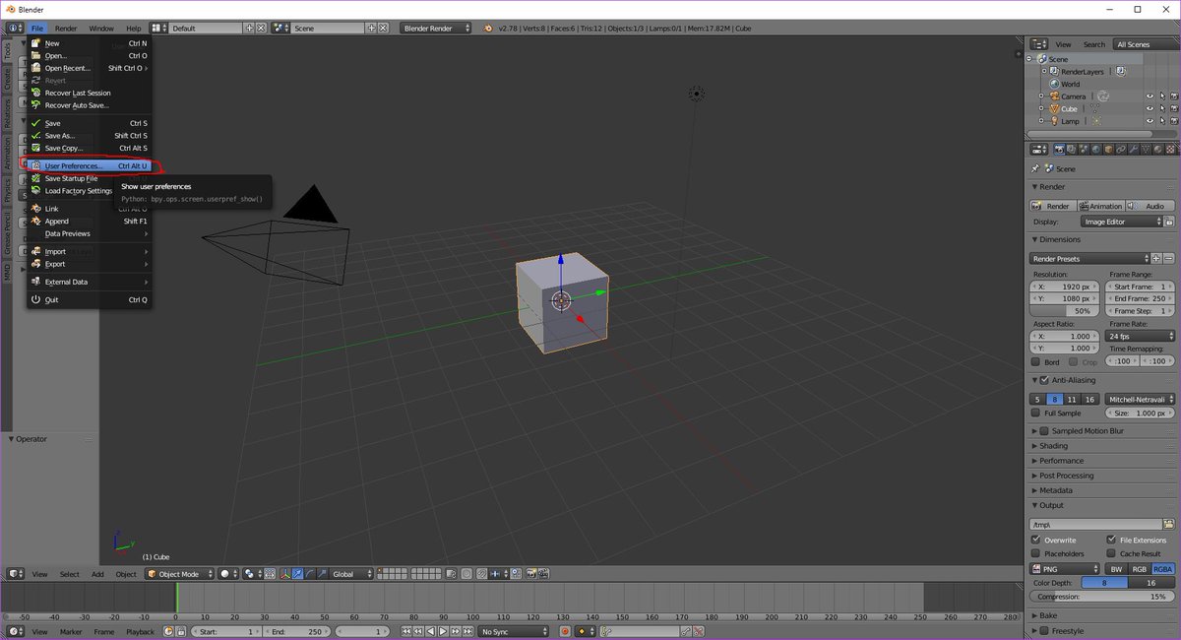Enable the Sampled Motion Blur checkbox
The width and height of the screenshot is (1181, 640).
1044,430
